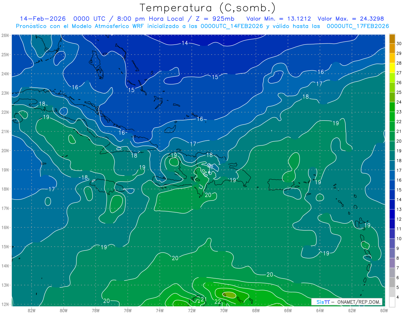This screenshot has height=315, width=408.
Task: Click the 'Temperatura (C,somb.)' chart title
Action: tap(208, 8)
